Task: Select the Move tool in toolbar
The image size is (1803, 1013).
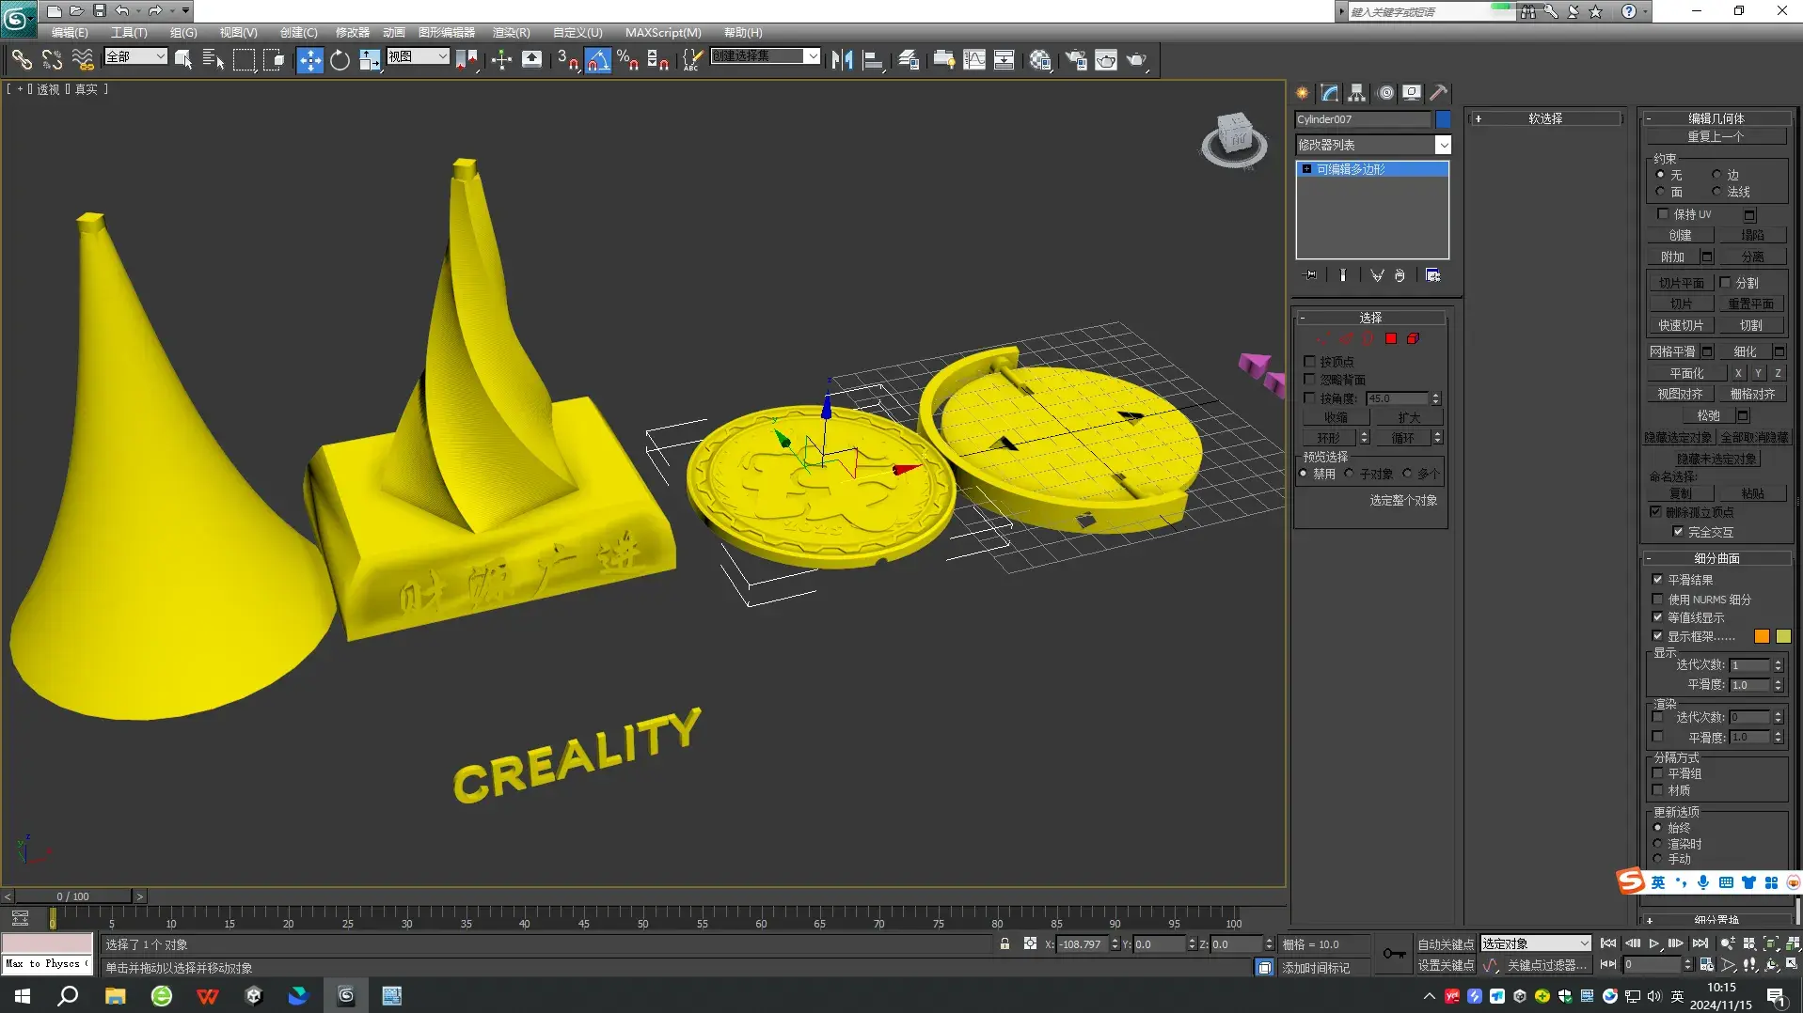Action: tap(309, 60)
